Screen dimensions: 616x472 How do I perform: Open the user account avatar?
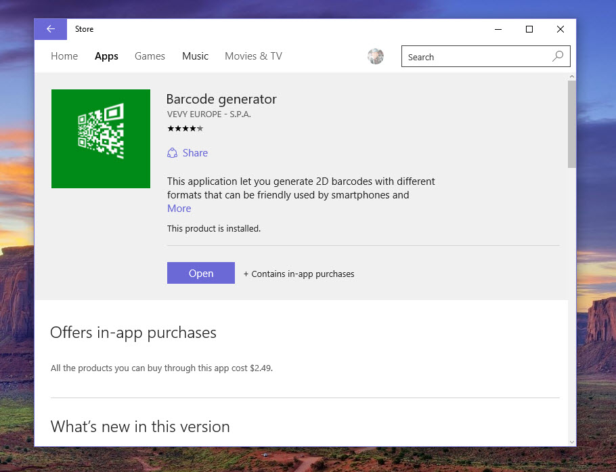pyautogui.click(x=376, y=56)
